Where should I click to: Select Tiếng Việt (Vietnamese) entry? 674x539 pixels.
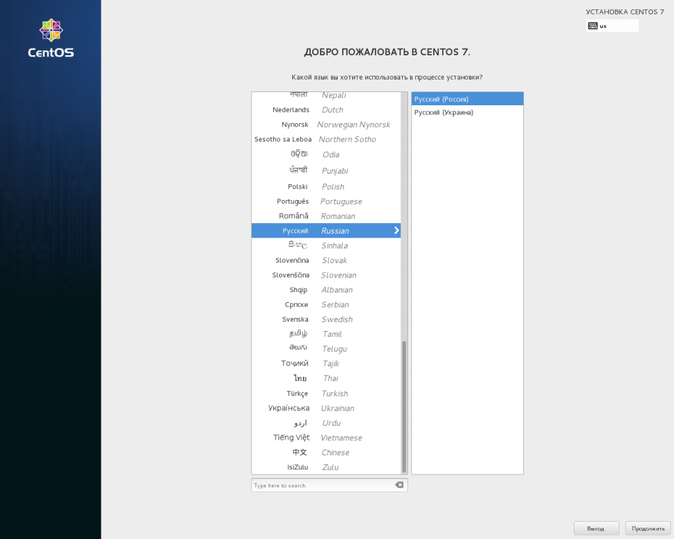click(x=326, y=438)
